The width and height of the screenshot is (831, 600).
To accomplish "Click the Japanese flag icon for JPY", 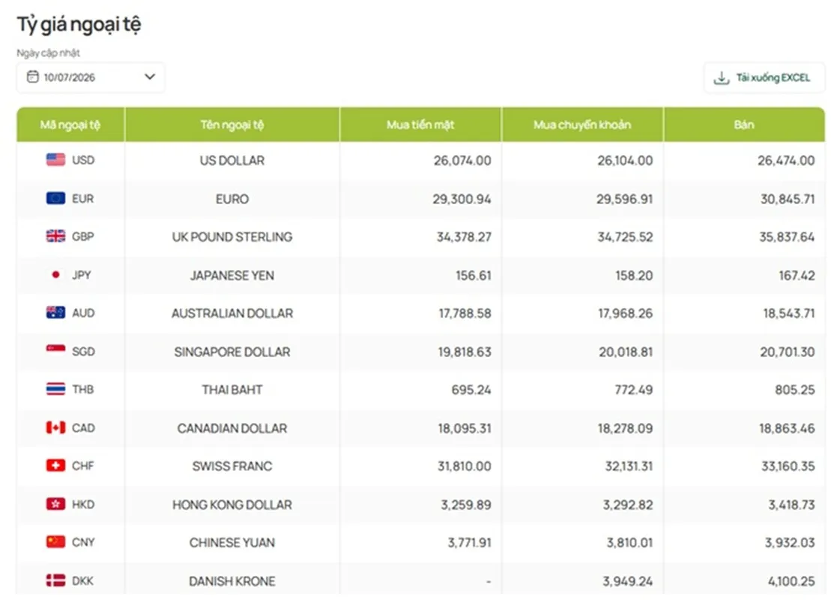I will point(55,274).
